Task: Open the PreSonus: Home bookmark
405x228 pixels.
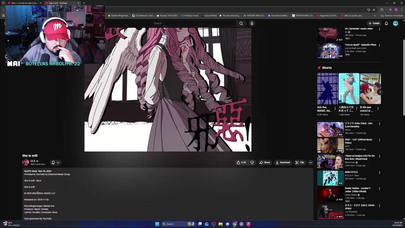Action: [x=190, y=16]
